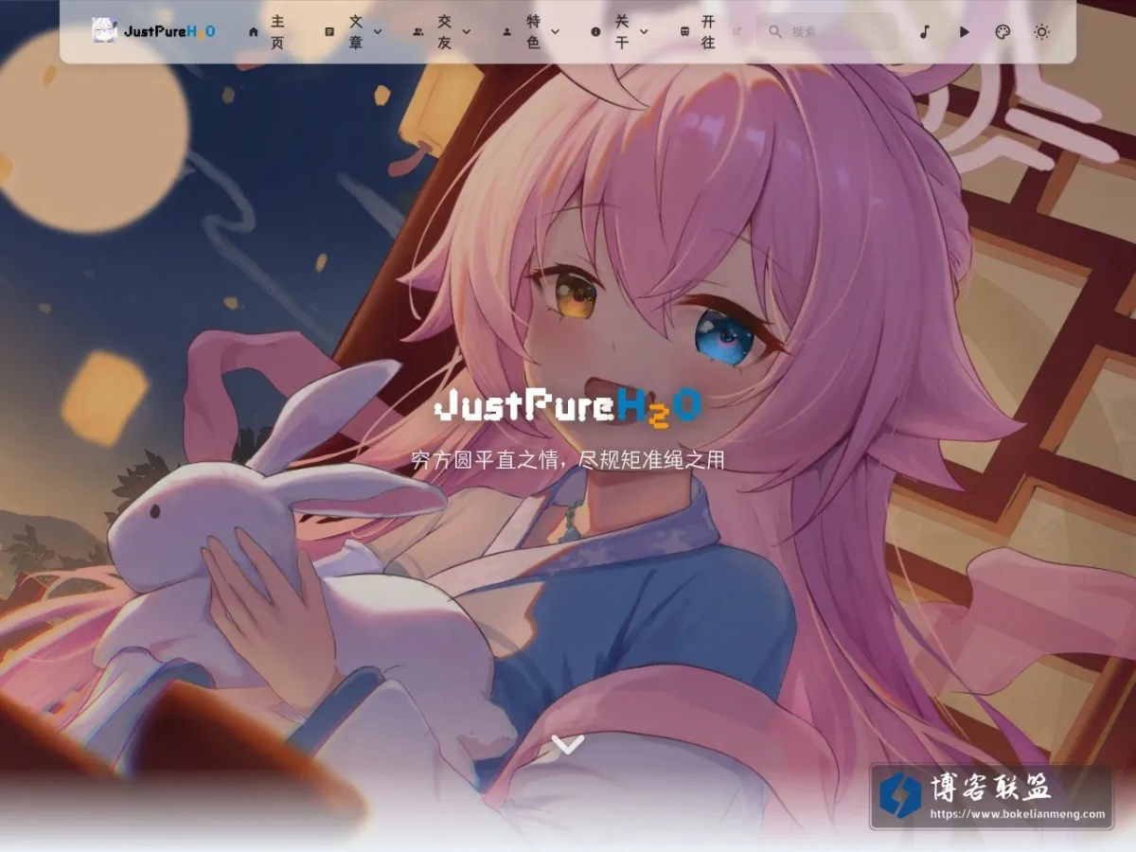The width and height of the screenshot is (1136, 852).
Task: Expand the 文章 dropdown chevron
Action: pos(379,31)
